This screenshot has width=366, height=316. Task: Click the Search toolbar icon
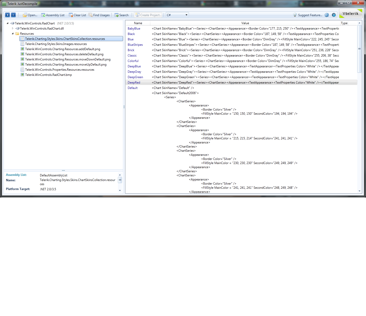click(x=117, y=15)
